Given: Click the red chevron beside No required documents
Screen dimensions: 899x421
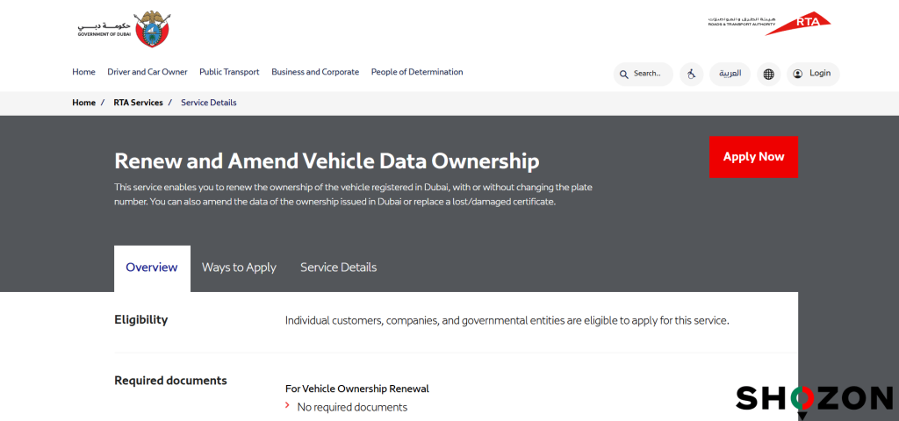Looking at the screenshot, I should (x=287, y=406).
